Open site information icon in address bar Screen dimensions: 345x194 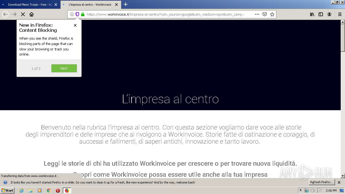[72, 14]
